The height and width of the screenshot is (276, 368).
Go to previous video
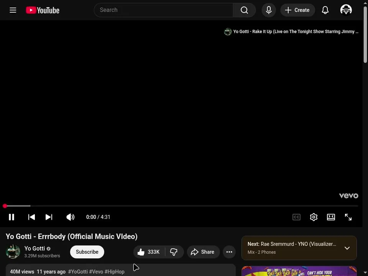tap(31, 217)
